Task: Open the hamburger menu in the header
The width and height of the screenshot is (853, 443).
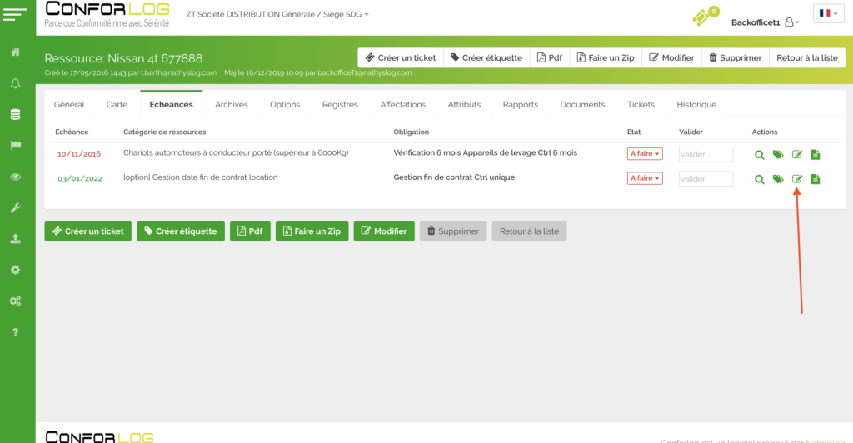Action: coord(17,17)
